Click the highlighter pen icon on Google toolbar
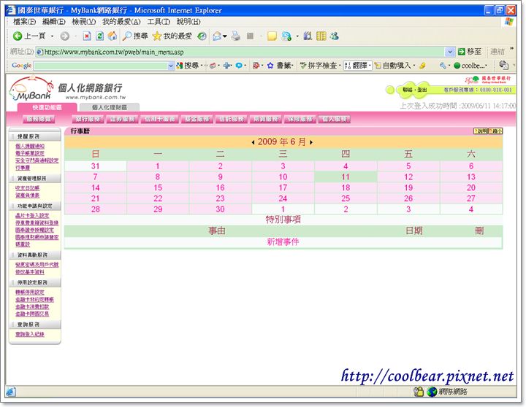Image resolution: width=526 pixels, height=407 pixels. click(423, 66)
